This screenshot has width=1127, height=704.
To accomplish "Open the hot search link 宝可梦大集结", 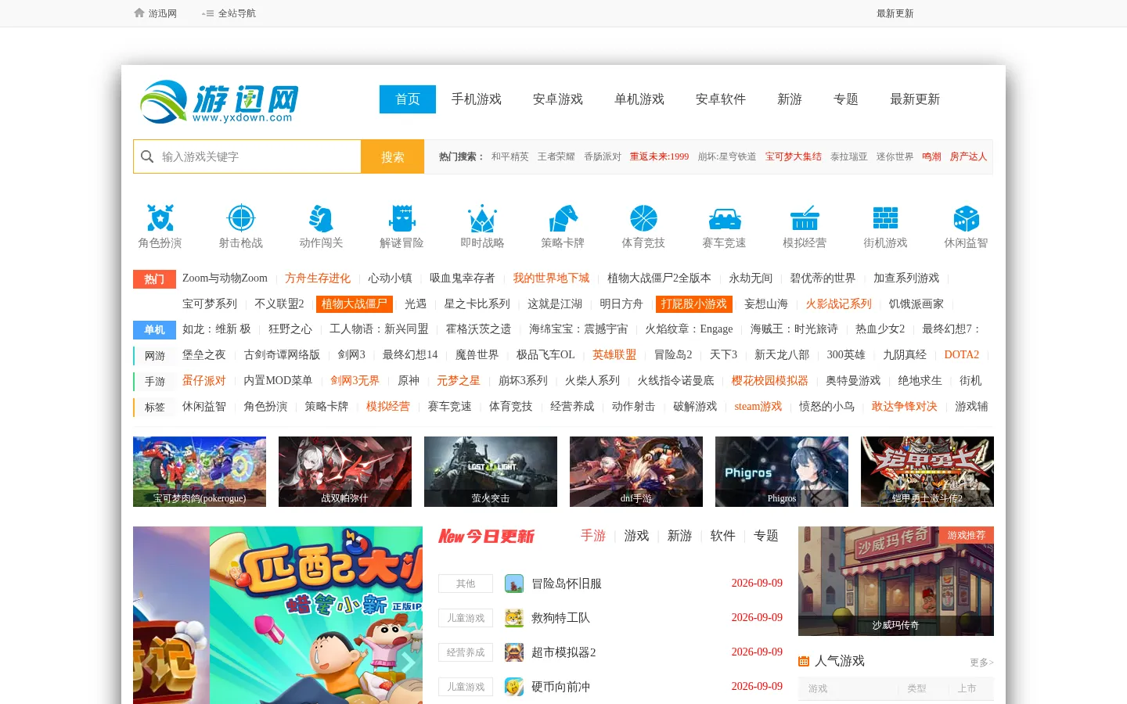I will 794,156.
